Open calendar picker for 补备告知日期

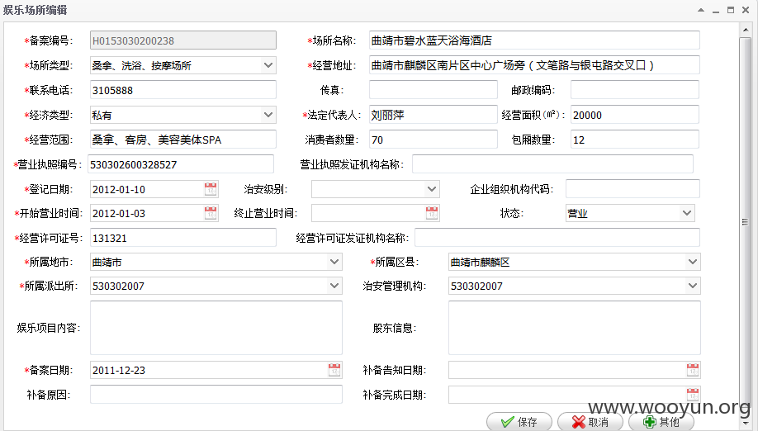(x=693, y=370)
